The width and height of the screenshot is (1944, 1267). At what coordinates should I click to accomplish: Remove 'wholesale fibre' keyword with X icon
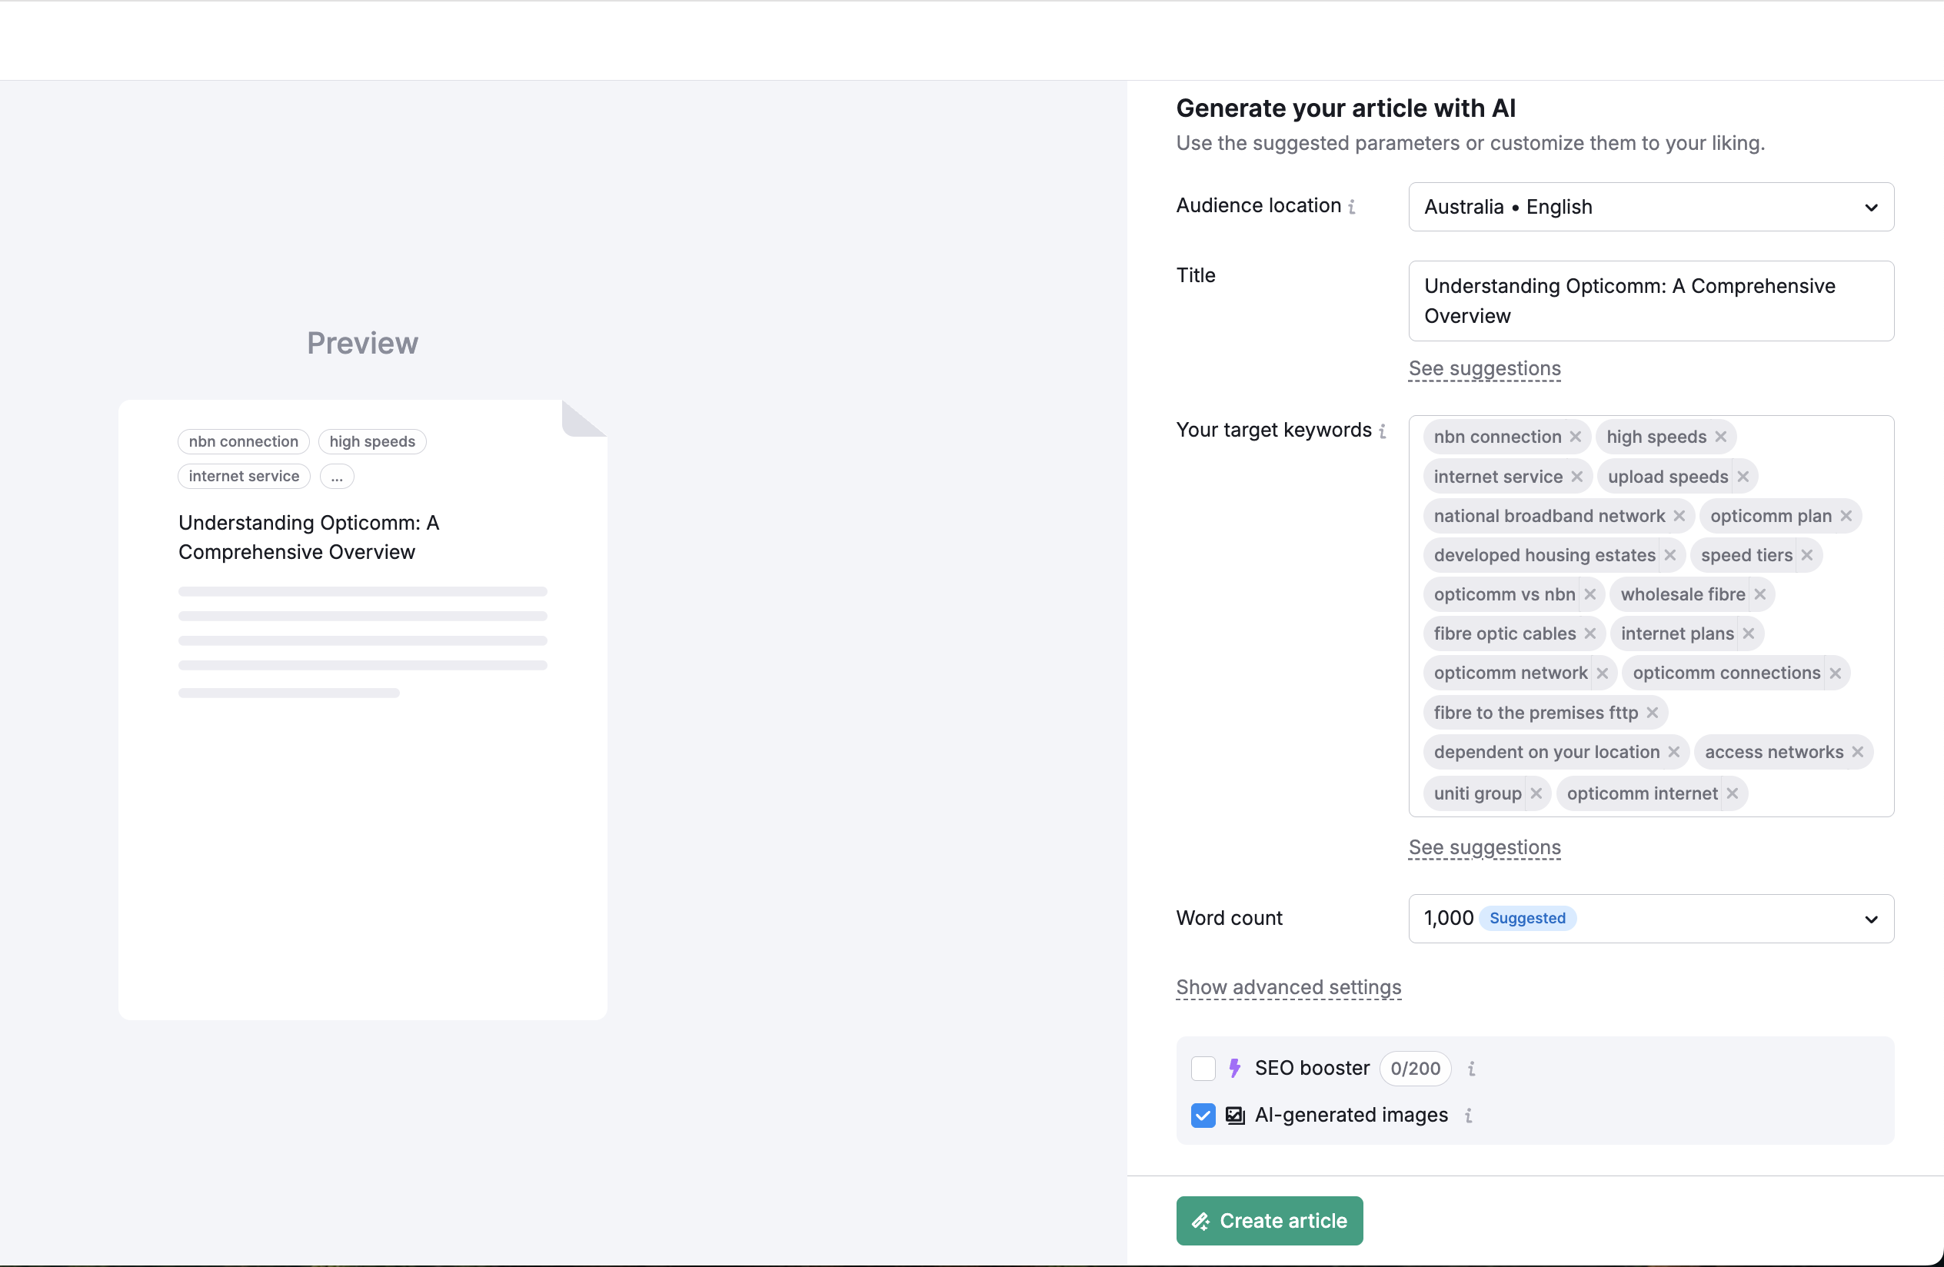pyautogui.click(x=1760, y=594)
